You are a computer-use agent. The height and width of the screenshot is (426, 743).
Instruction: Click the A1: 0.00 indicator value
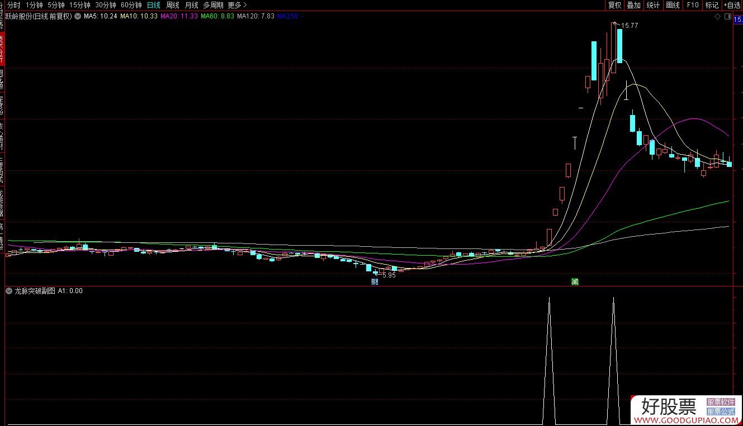point(70,291)
